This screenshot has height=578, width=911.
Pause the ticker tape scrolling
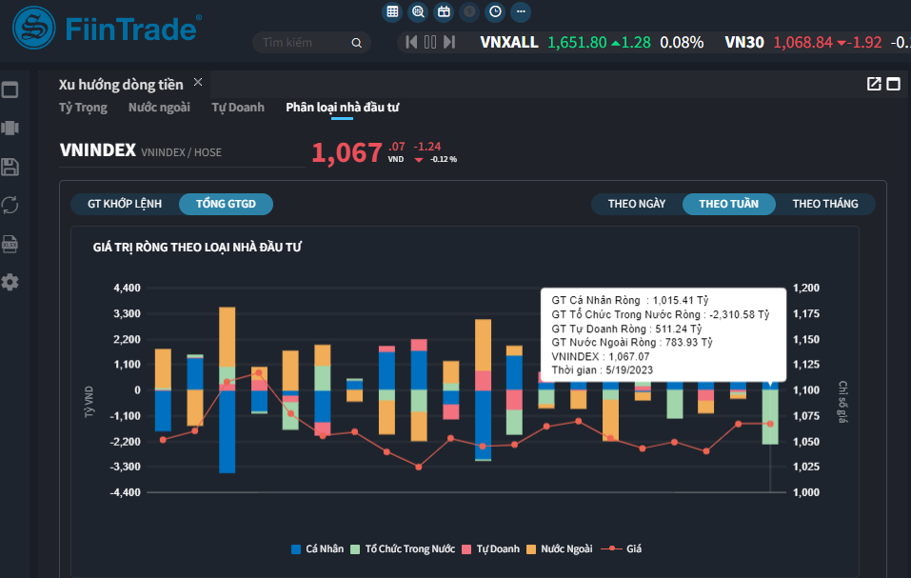430,42
